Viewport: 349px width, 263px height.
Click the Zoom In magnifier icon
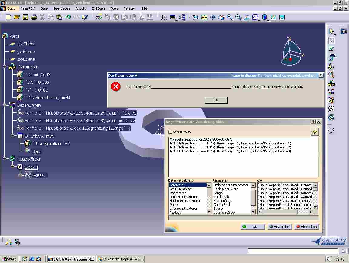230,17
